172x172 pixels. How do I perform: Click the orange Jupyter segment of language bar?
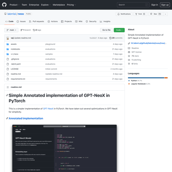(x=166, y=78)
